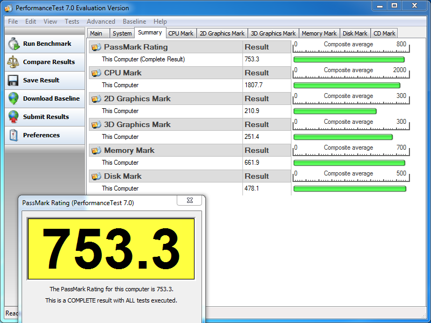Click the Download Baseline globe icon
Viewport: 431px width, 323px height.
tap(13, 99)
